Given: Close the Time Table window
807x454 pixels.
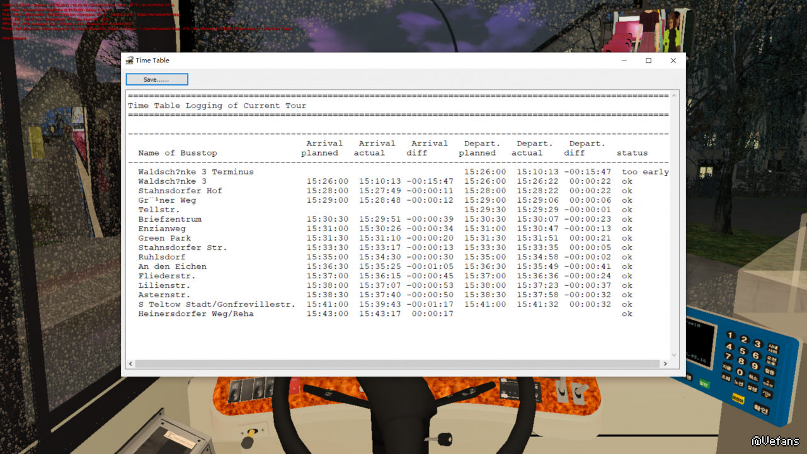Looking at the screenshot, I should pos(673,60).
